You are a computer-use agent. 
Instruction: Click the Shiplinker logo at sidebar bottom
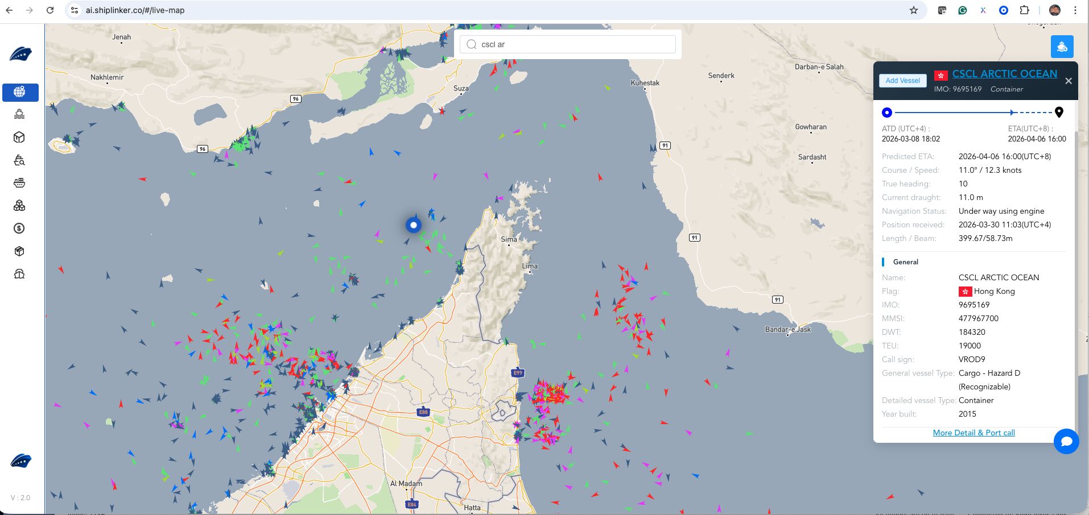click(20, 460)
